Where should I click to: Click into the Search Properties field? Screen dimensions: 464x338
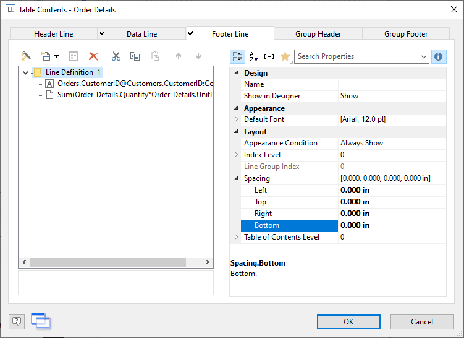coord(357,56)
